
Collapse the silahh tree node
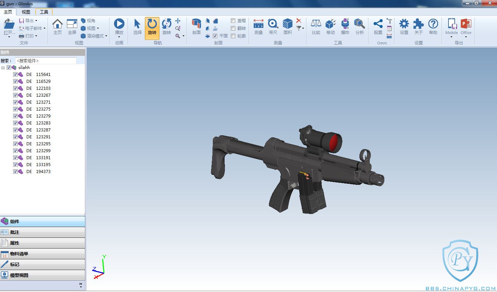tap(3, 68)
